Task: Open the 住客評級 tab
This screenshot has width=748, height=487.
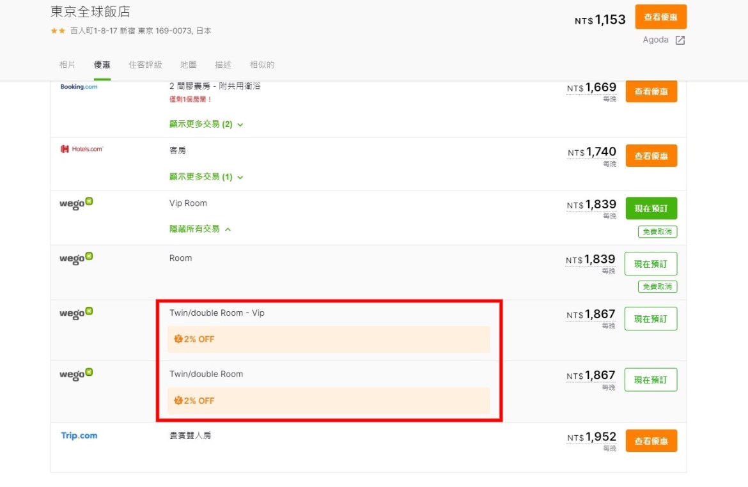Action: (x=145, y=65)
